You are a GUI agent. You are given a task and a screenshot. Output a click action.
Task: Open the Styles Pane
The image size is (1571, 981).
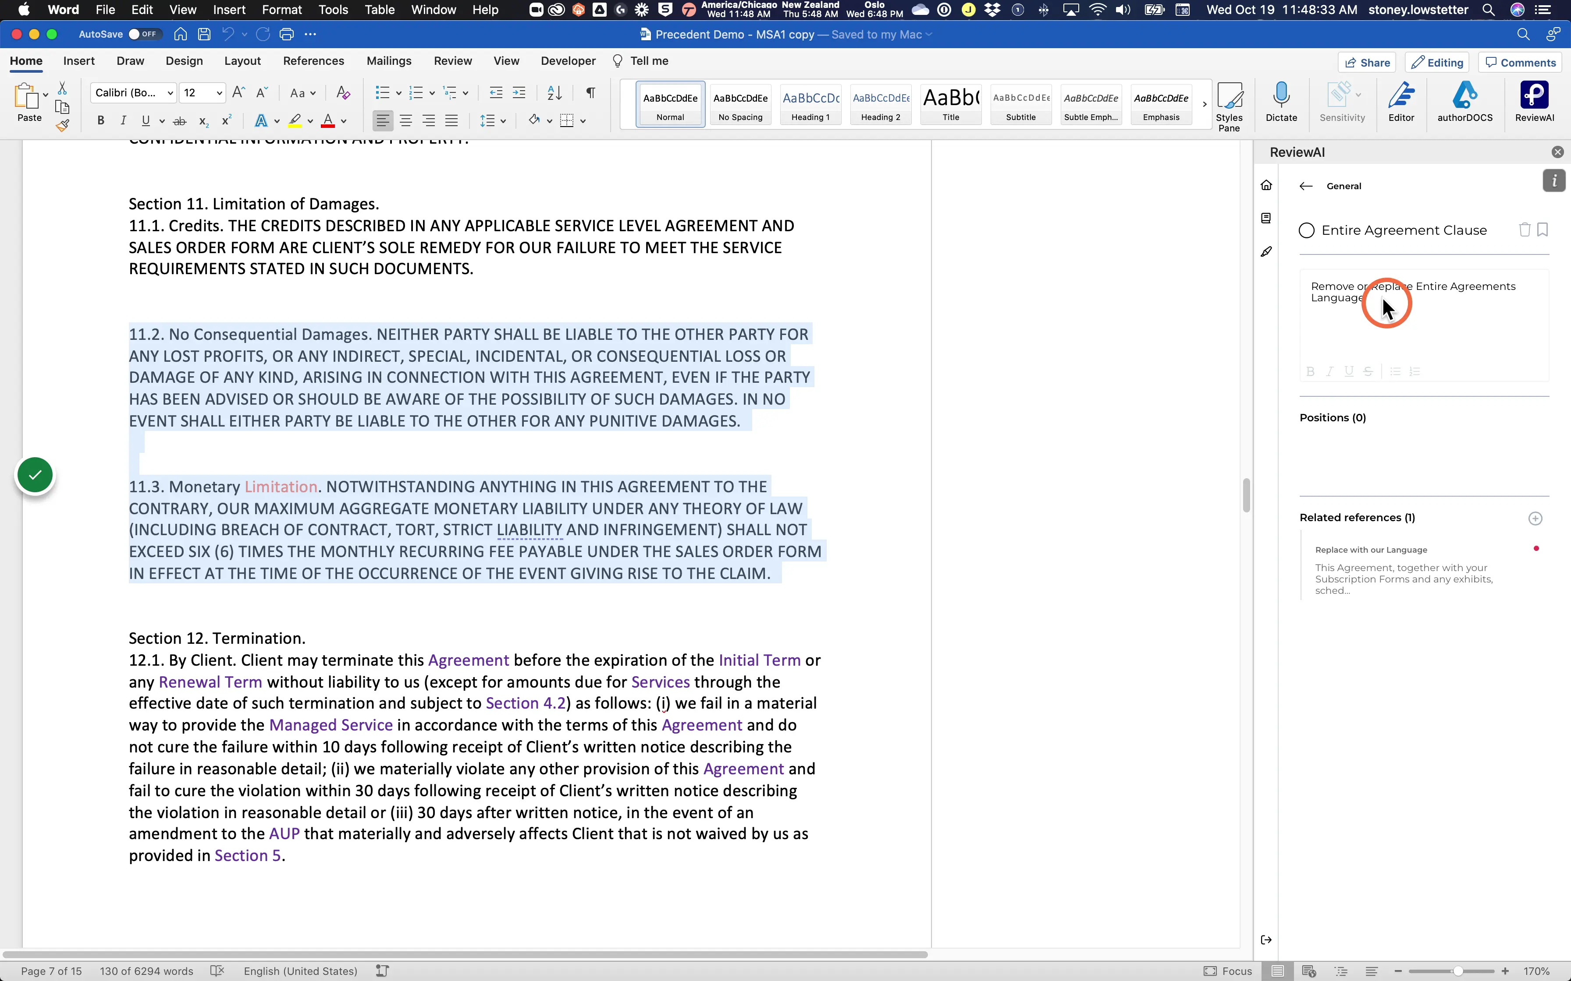1229,106
